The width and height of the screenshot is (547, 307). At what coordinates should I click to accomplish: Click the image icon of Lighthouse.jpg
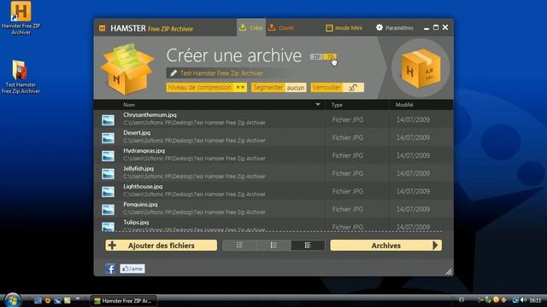pos(109,192)
